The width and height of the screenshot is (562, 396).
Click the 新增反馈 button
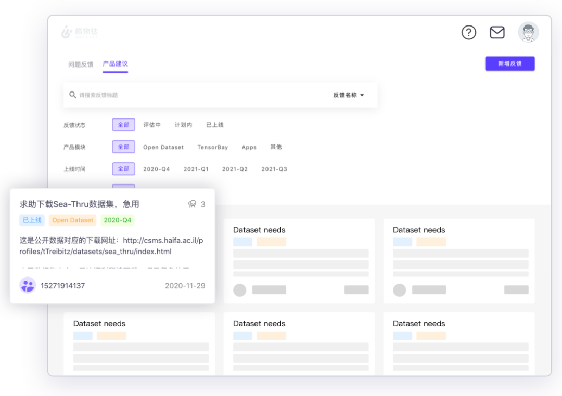(509, 63)
